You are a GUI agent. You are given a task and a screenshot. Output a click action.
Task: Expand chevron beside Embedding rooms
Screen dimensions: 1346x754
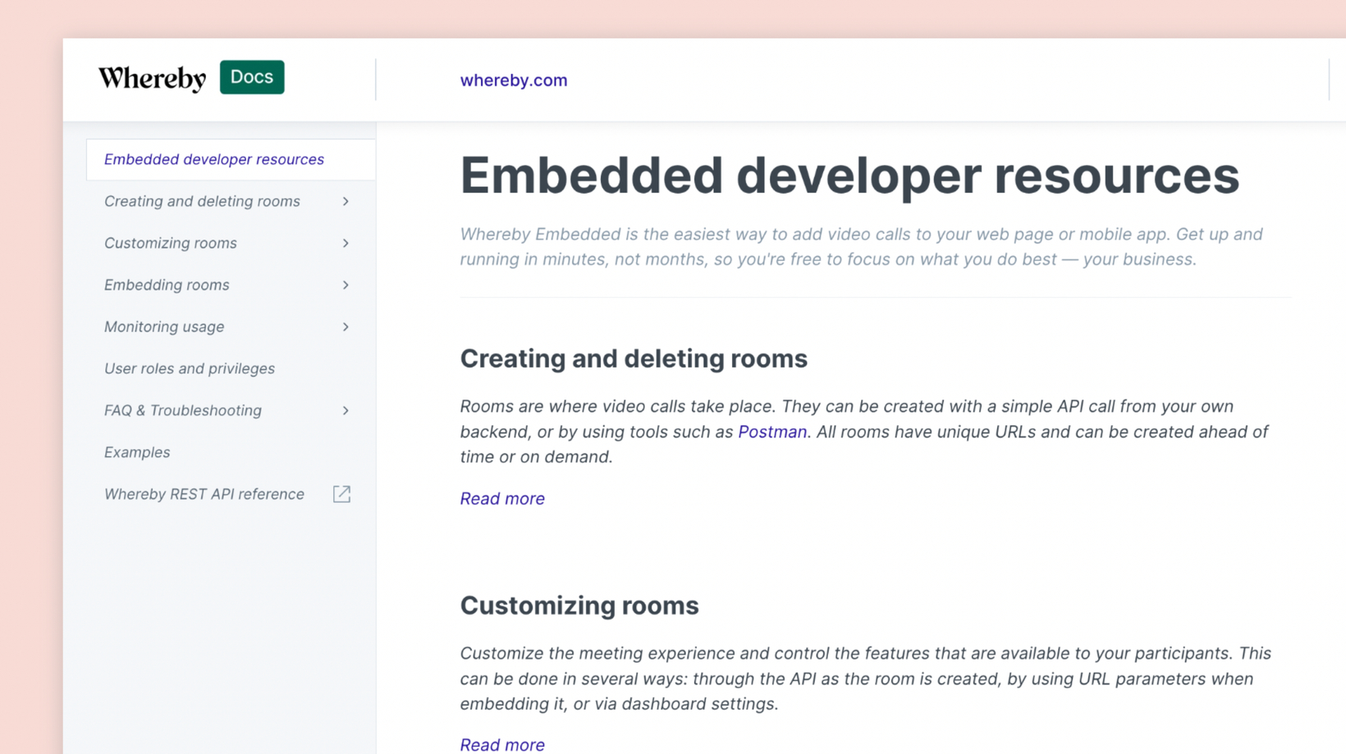(x=346, y=285)
